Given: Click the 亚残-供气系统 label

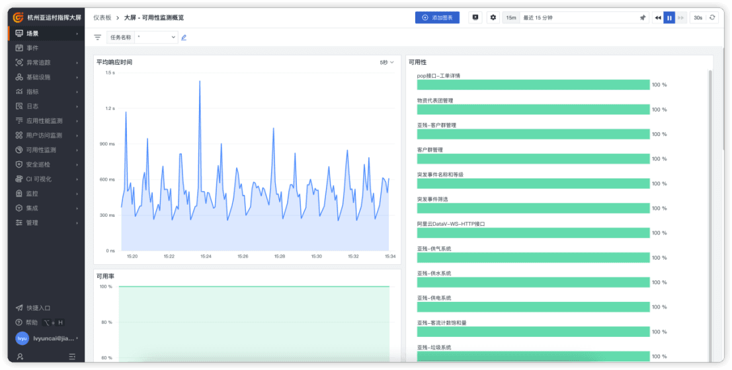Looking at the screenshot, I should coord(434,248).
